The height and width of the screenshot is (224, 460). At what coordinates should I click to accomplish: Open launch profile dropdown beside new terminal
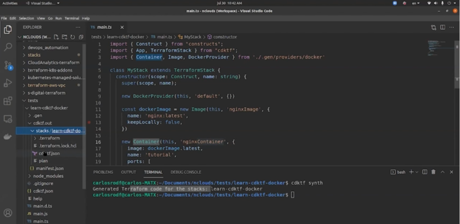click(417, 172)
